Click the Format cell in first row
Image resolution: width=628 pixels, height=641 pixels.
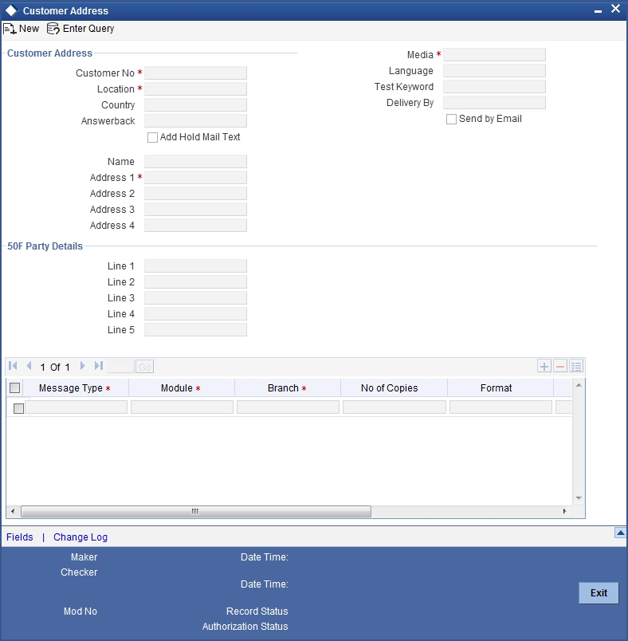pos(501,407)
